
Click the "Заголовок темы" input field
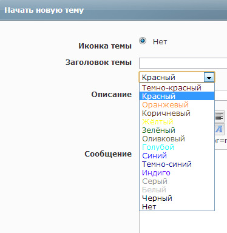[x=183, y=63]
